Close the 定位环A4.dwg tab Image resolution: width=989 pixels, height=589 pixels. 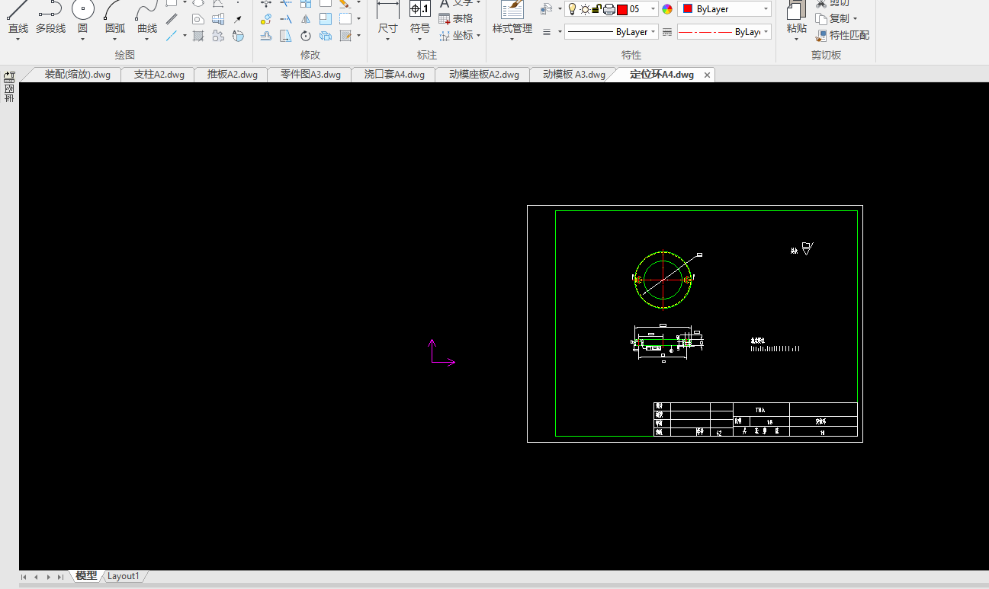(707, 75)
